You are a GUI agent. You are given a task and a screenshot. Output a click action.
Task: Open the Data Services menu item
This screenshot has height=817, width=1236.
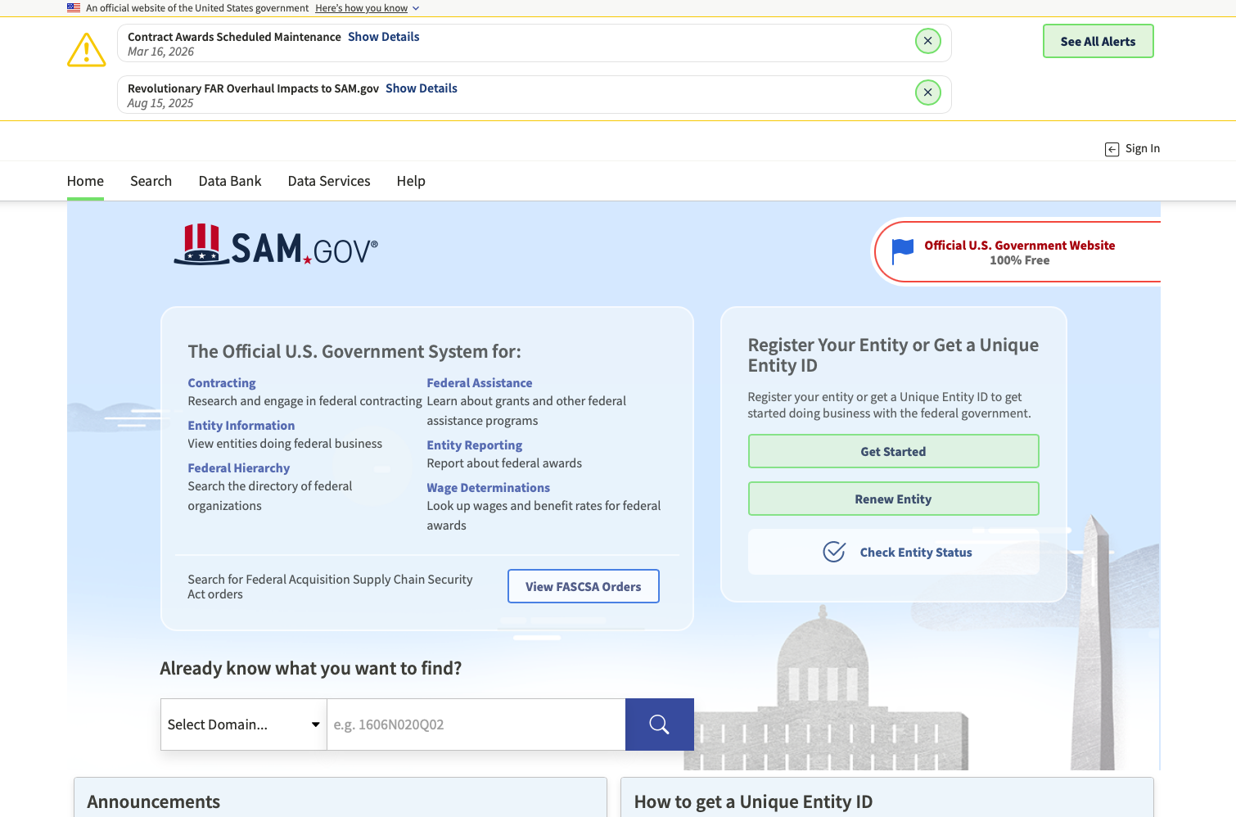tap(329, 181)
